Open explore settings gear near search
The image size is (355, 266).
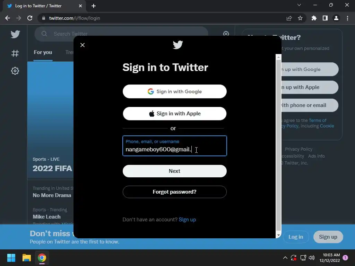point(226,34)
